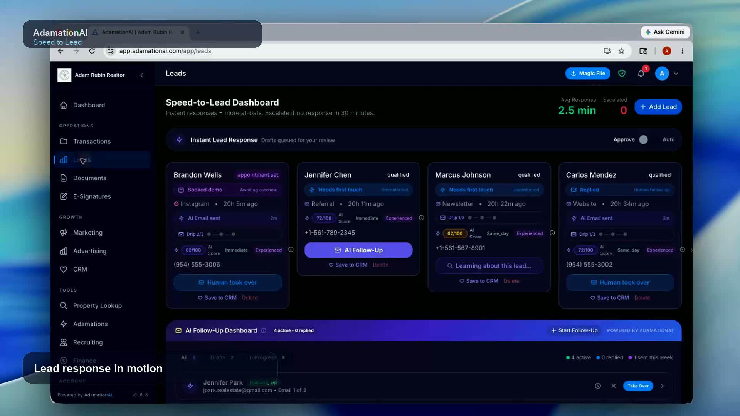Click info icon on Jennifer Chen score row

pyautogui.click(x=422, y=218)
